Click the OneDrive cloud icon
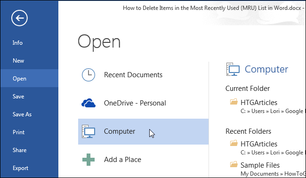This screenshot has height=178, width=306. tap(89, 103)
